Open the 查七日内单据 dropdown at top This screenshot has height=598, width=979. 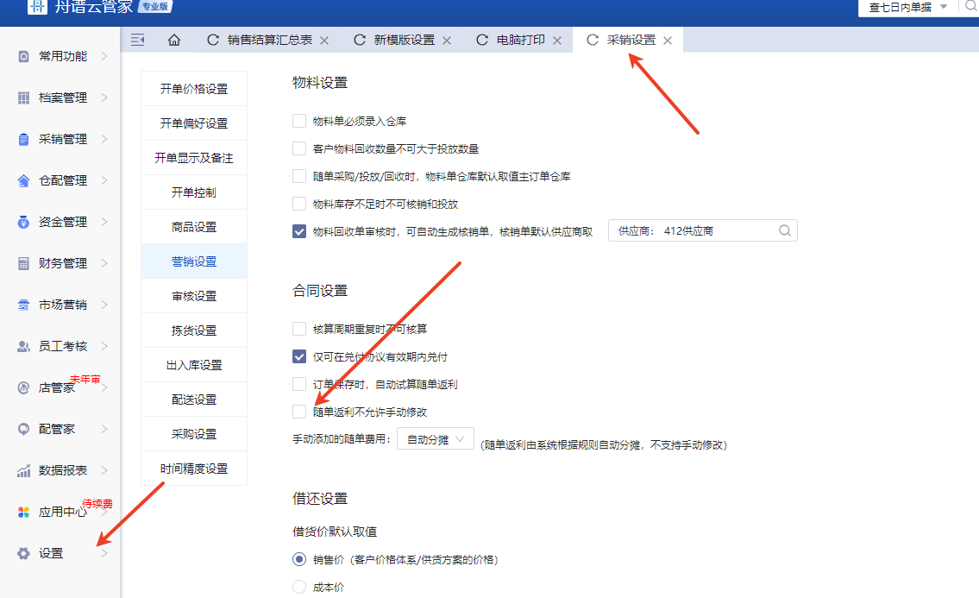908,7
